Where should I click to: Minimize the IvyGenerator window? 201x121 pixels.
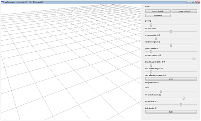tap(188, 2)
